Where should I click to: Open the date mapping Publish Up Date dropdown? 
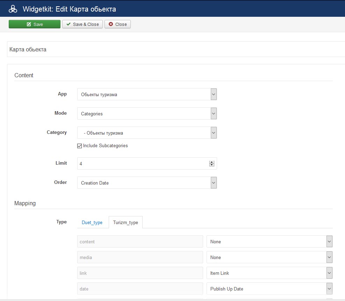[x=269, y=289]
